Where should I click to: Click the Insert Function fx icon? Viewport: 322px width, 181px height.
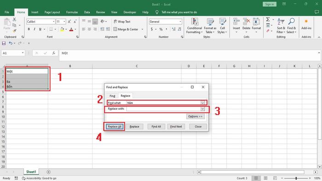tap(54, 53)
